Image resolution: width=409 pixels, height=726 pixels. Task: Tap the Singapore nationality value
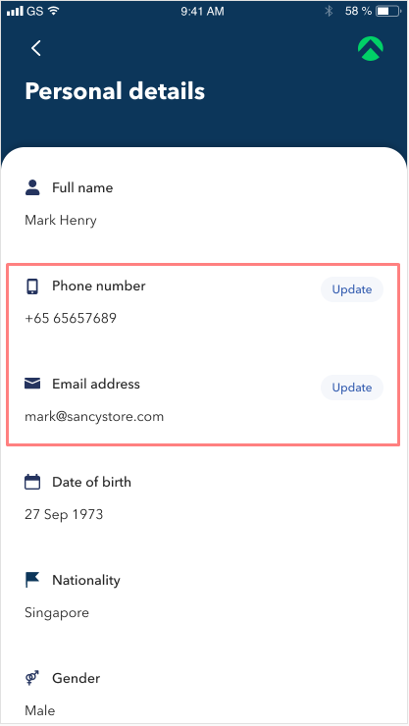[x=57, y=612]
